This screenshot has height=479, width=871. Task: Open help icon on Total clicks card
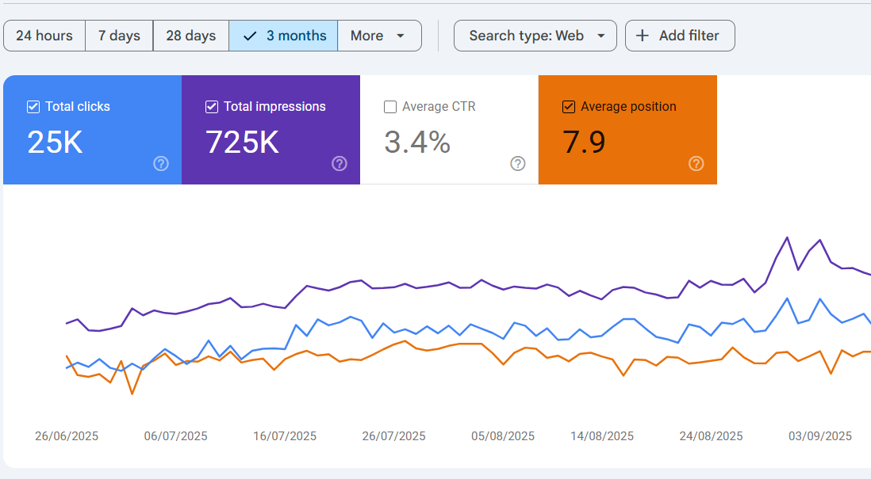coord(161,164)
